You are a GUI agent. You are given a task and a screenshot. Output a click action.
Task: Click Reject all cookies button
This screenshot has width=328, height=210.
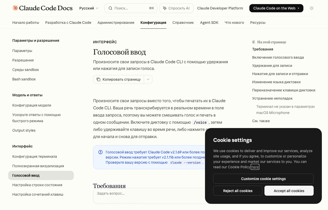tap(238, 191)
